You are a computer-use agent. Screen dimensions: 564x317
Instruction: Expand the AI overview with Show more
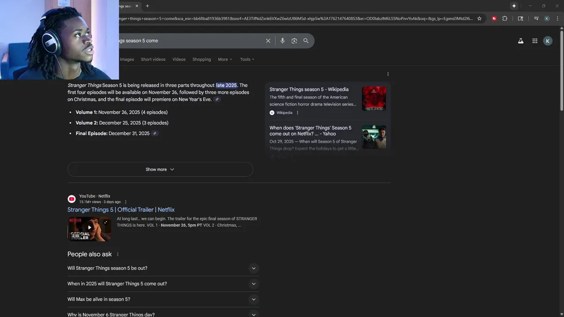point(160,170)
